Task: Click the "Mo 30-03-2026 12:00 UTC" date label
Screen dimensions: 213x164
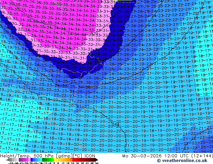Action: click(x=156, y=156)
